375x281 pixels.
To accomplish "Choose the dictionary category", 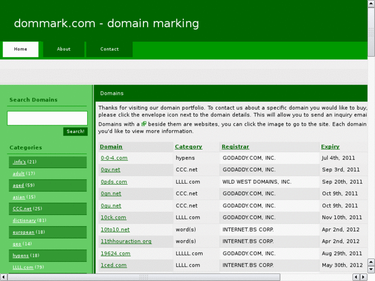I will (x=24, y=221).
